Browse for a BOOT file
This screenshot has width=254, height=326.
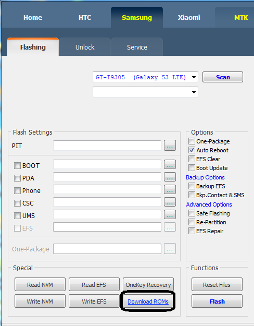tap(170, 164)
